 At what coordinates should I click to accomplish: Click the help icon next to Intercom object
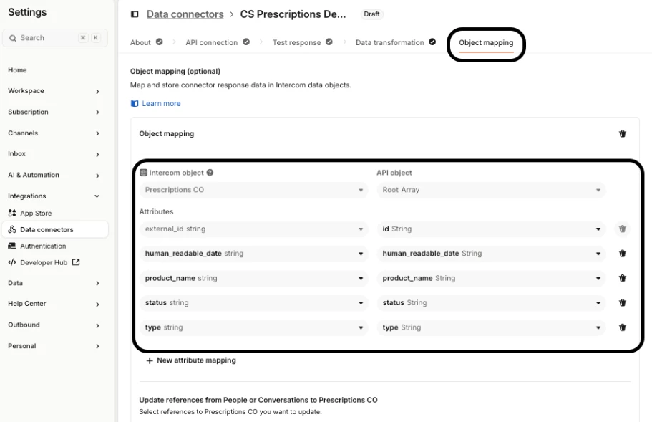coord(210,173)
